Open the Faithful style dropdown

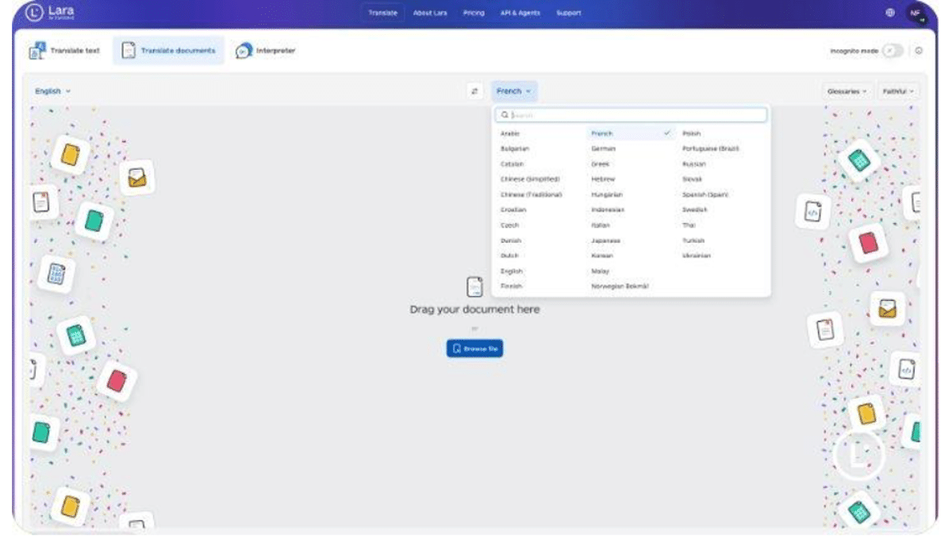898,91
